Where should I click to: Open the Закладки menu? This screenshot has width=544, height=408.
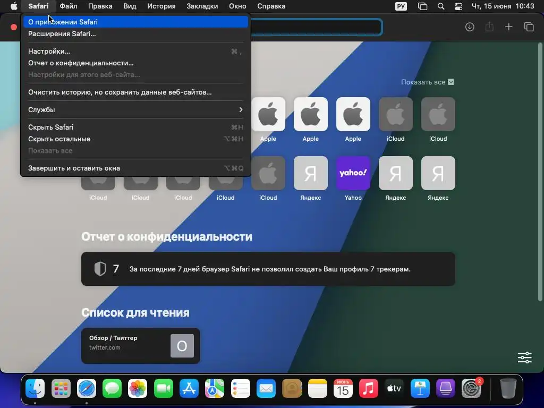pos(202,6)
